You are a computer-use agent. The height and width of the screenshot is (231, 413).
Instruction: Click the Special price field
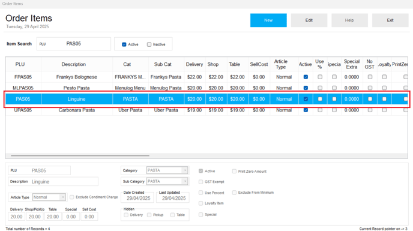(x=71, y=217)
